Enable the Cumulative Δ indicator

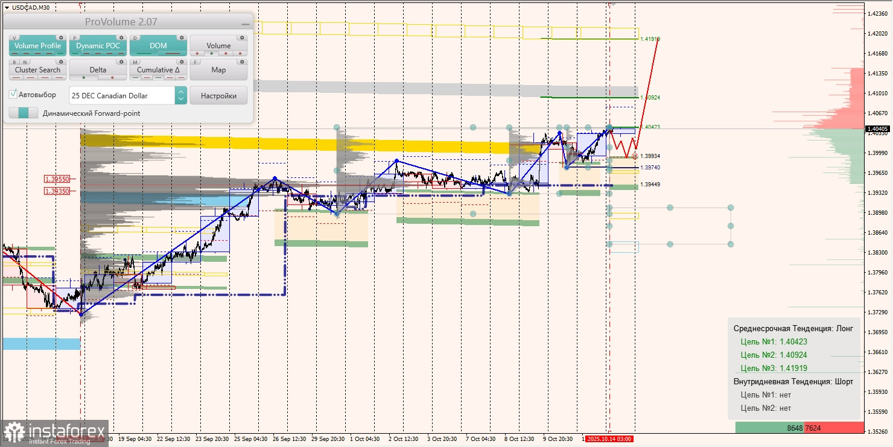tap(158, 70)
